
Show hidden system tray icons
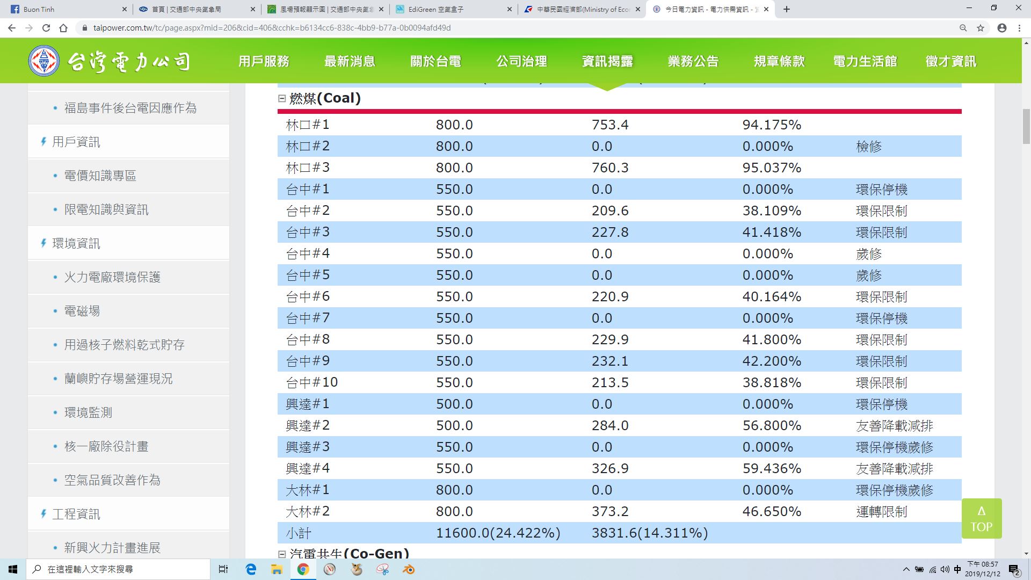click(906, 569)
